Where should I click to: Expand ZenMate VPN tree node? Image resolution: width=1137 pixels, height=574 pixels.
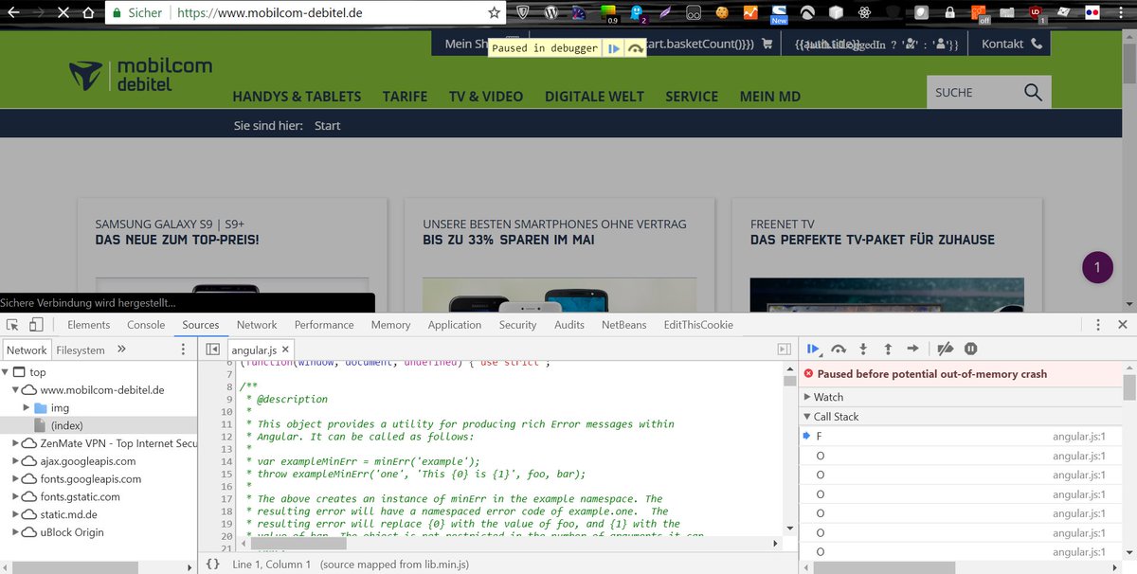pyautogui.click(x=15, y=443)
